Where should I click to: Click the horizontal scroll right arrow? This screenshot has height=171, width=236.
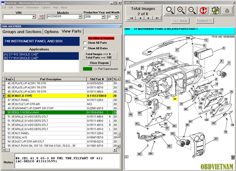click(x=115, y=150)
